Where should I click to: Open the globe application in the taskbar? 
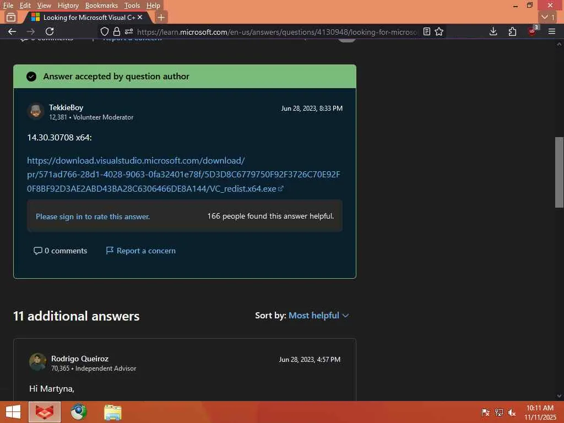coord(78,412)
